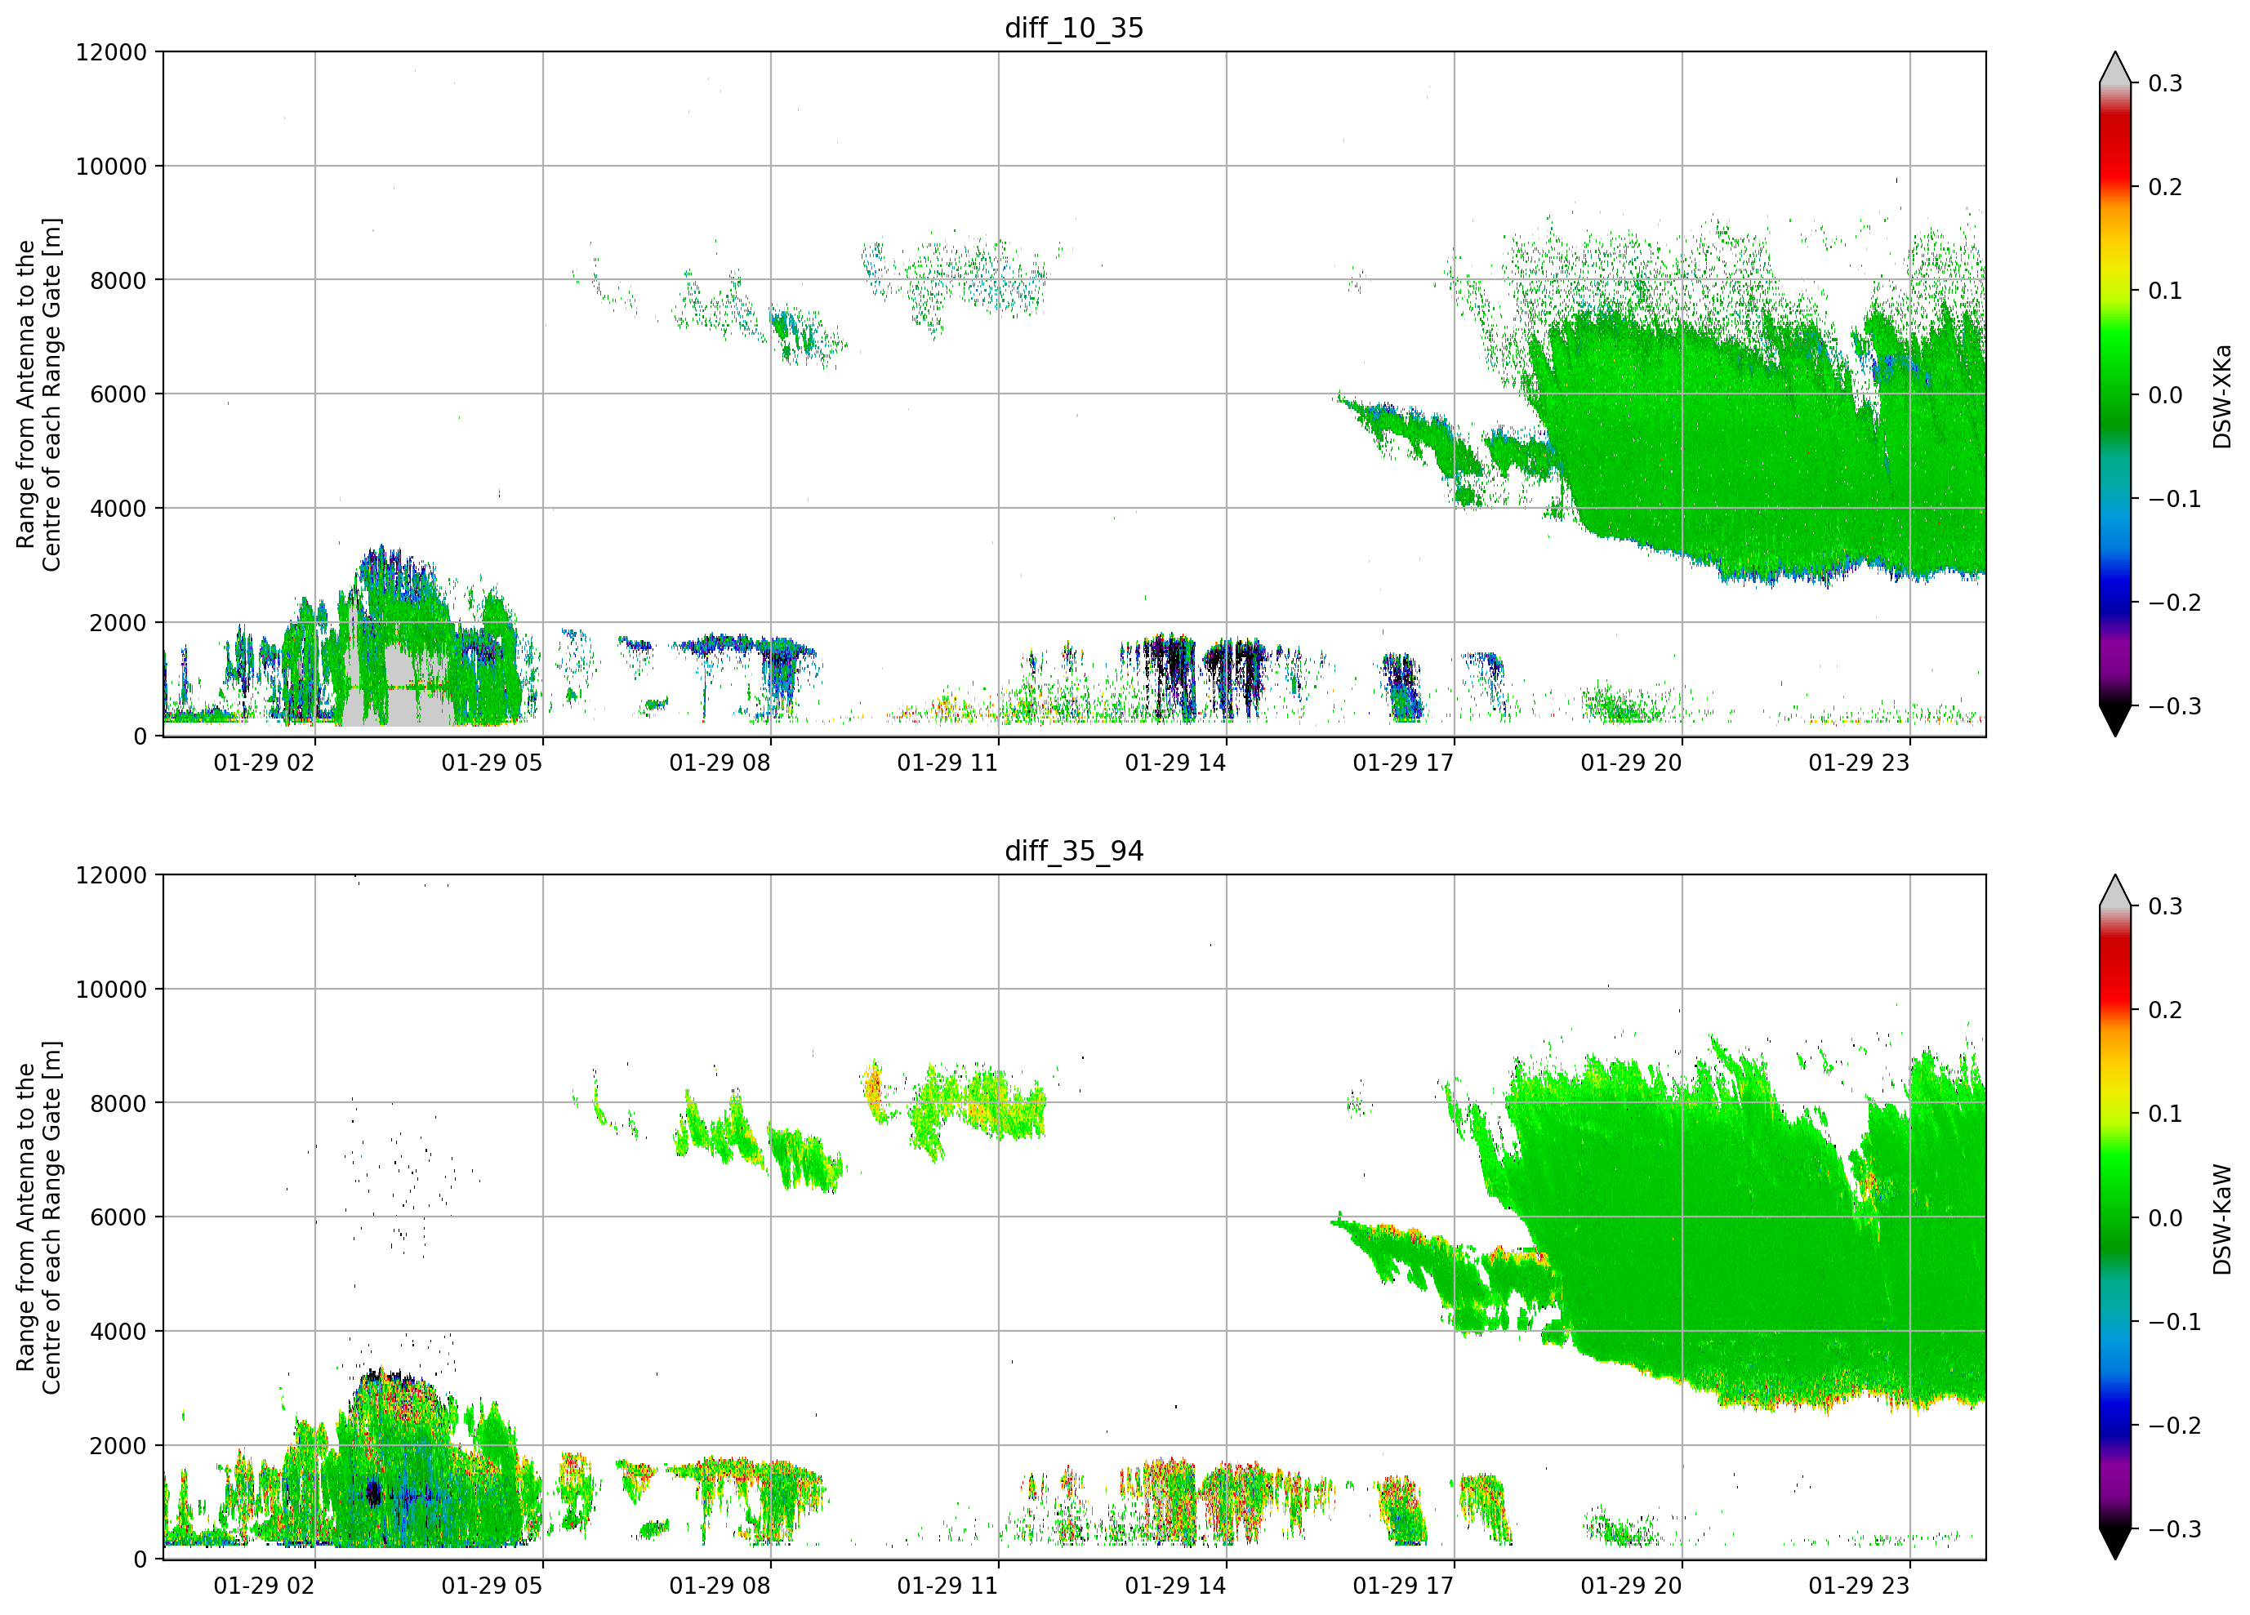This screenshot has height=1615, width=2250.
Task: Click '01-29 05' x tick under diff_35_94
Action: click(492, 1586)
